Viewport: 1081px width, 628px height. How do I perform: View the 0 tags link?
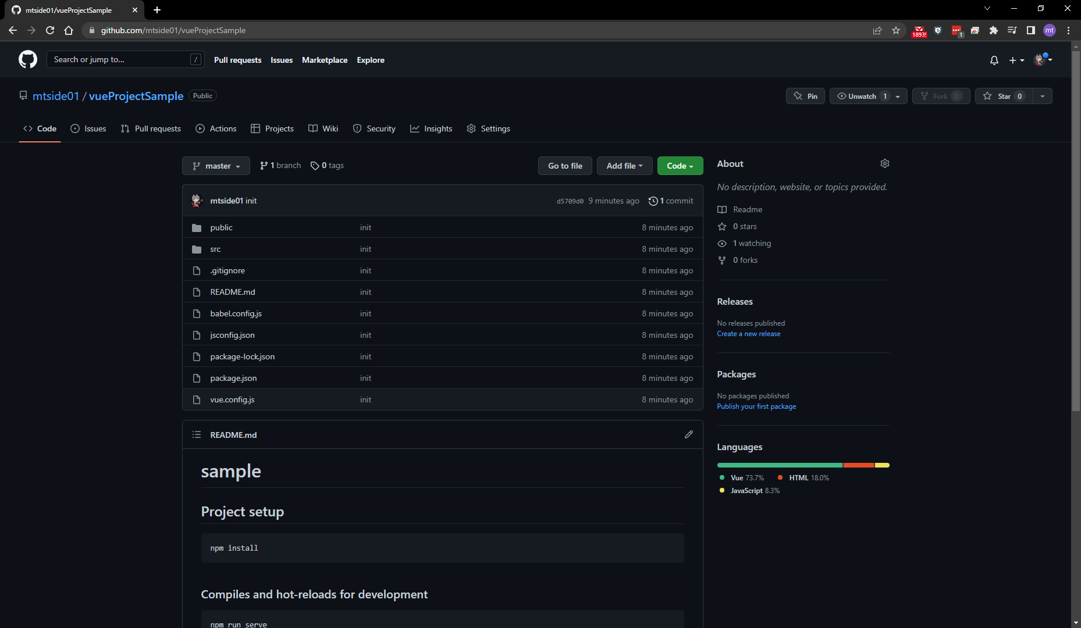[327, 166]
